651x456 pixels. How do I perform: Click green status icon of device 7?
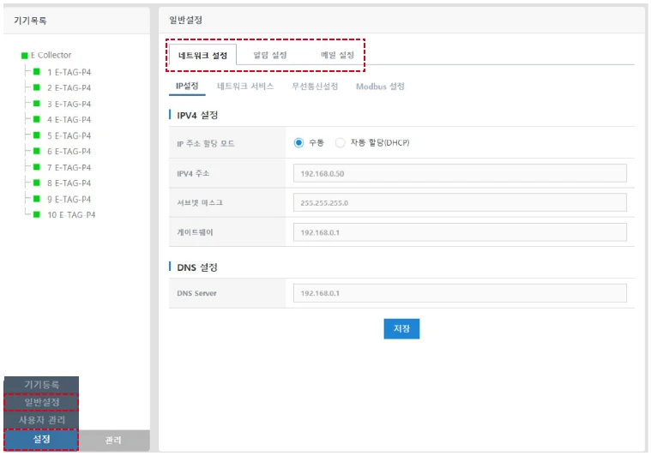(37, 167)
